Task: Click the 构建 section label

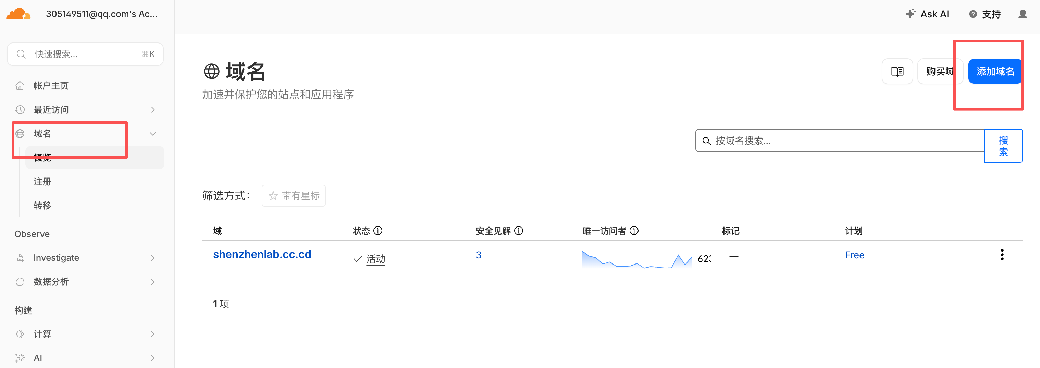Action: [x=23, y=310]
